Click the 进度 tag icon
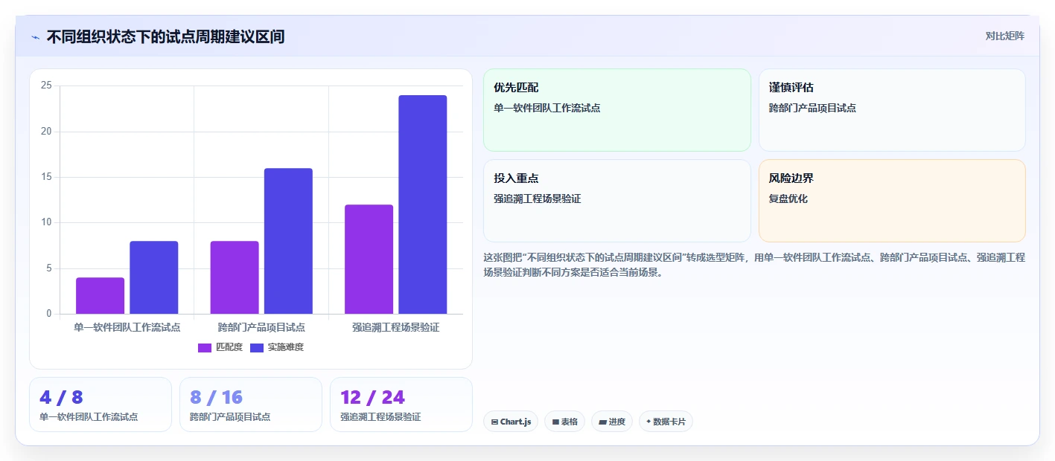The height and width of the screenshot is (461, 1055). [602, 422]
